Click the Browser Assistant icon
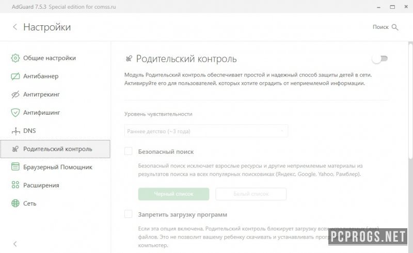 click(x=15, y=167)
